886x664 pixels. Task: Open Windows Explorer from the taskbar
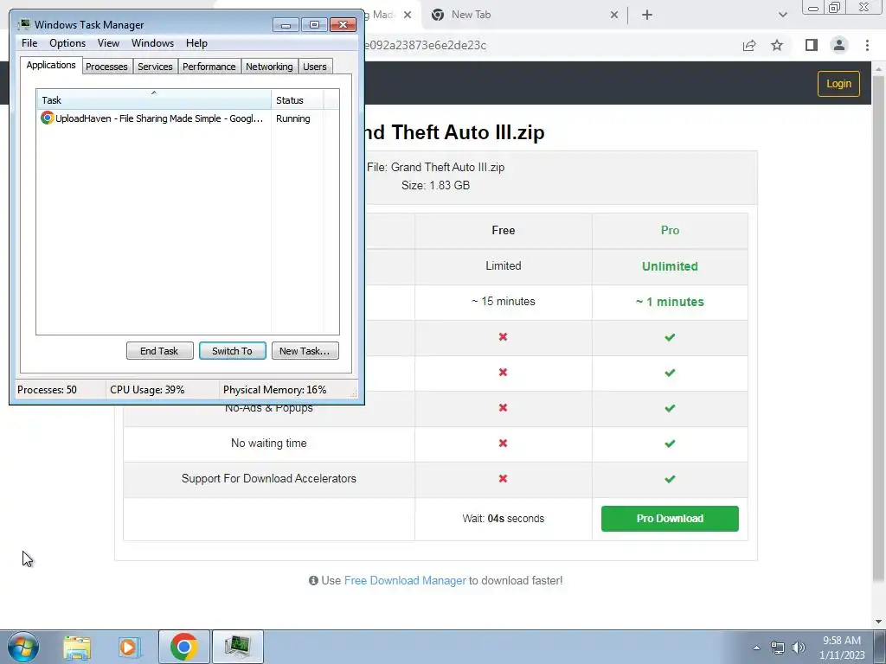point(77,647)
